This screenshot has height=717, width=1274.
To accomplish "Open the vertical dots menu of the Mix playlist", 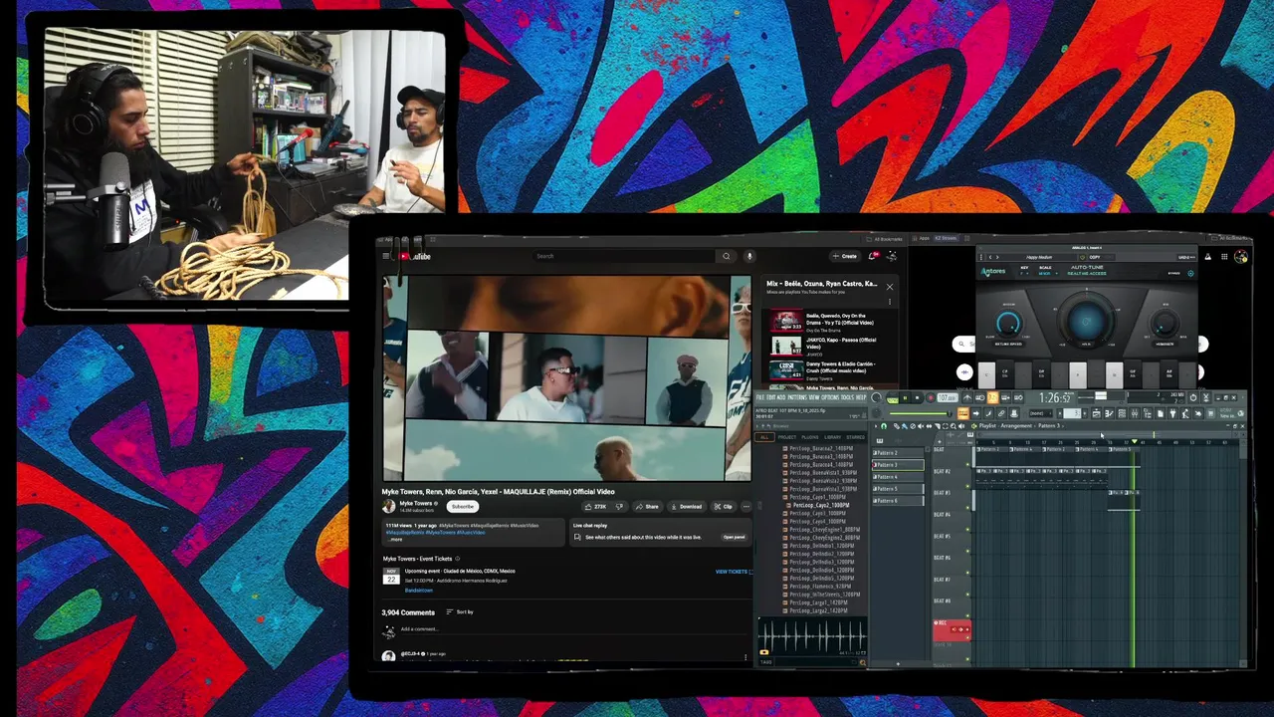I will click(x=890, y=302).
